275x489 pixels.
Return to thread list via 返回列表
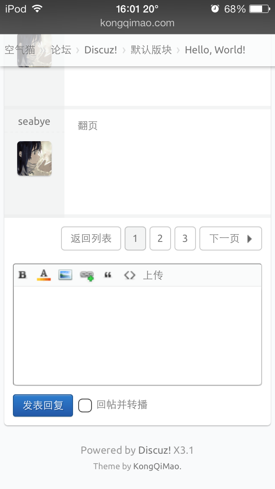pyautogui.click(x=91, y=238)
